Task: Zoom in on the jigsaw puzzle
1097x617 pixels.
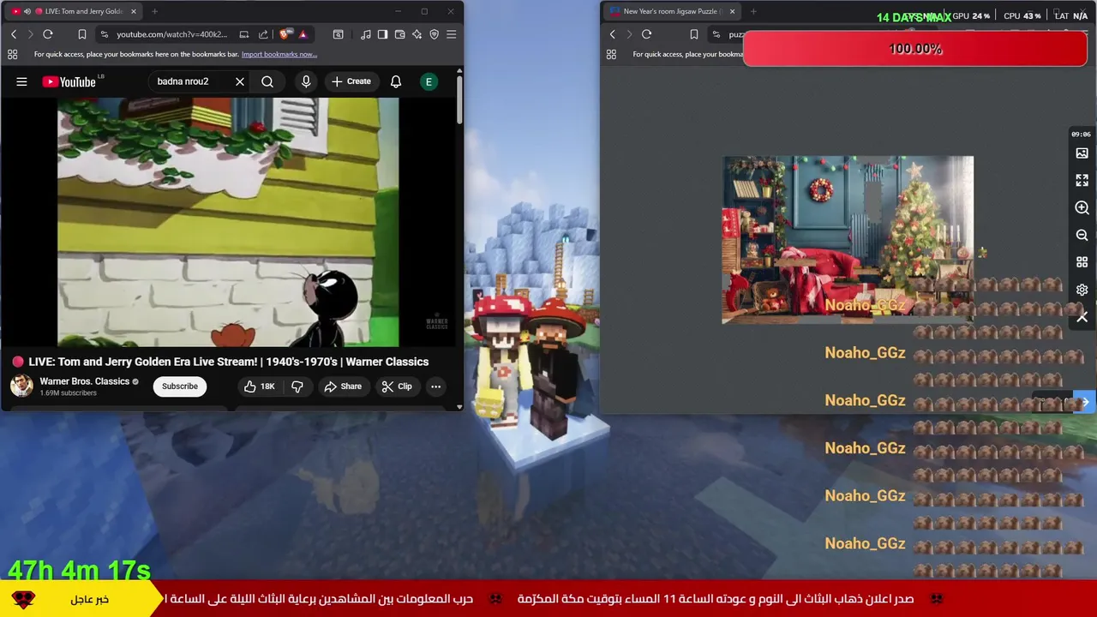Action: click(x=1082, y=208)
